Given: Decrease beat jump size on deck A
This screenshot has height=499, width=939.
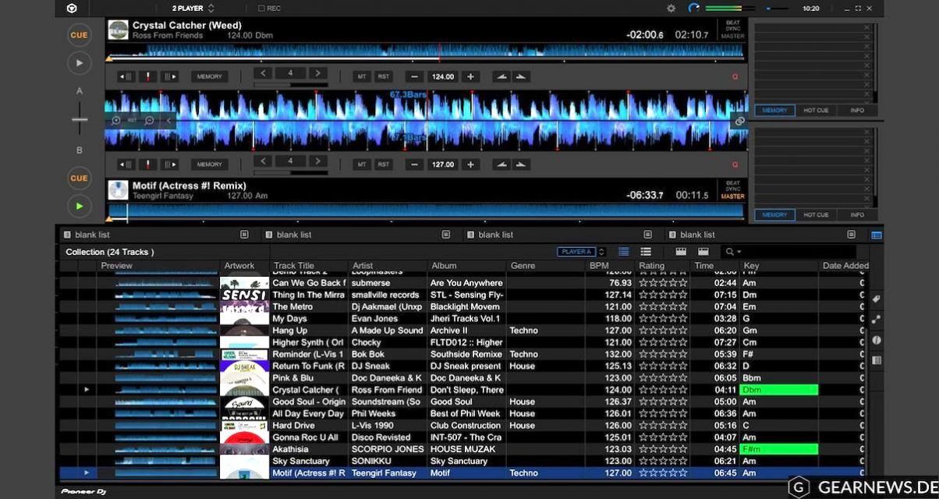Looking at the screenshot, I should [263, 73].
